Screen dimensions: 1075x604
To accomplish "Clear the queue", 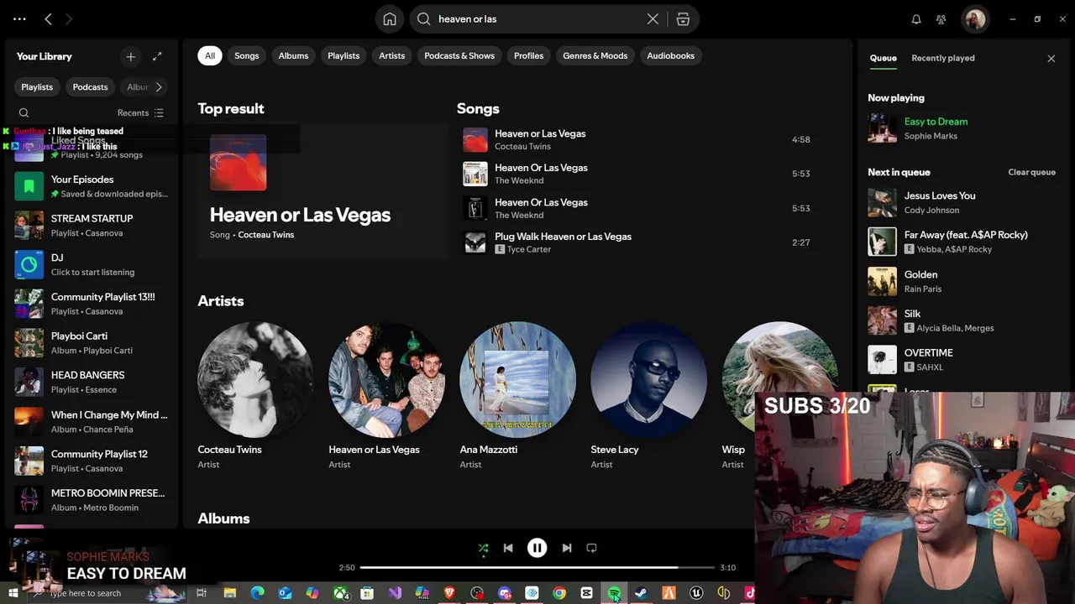I will tap(1031, 172).
